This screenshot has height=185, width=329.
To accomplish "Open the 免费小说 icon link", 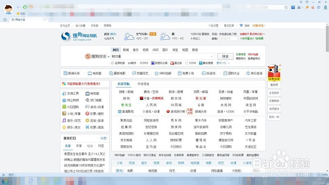I will pos(186,73).
